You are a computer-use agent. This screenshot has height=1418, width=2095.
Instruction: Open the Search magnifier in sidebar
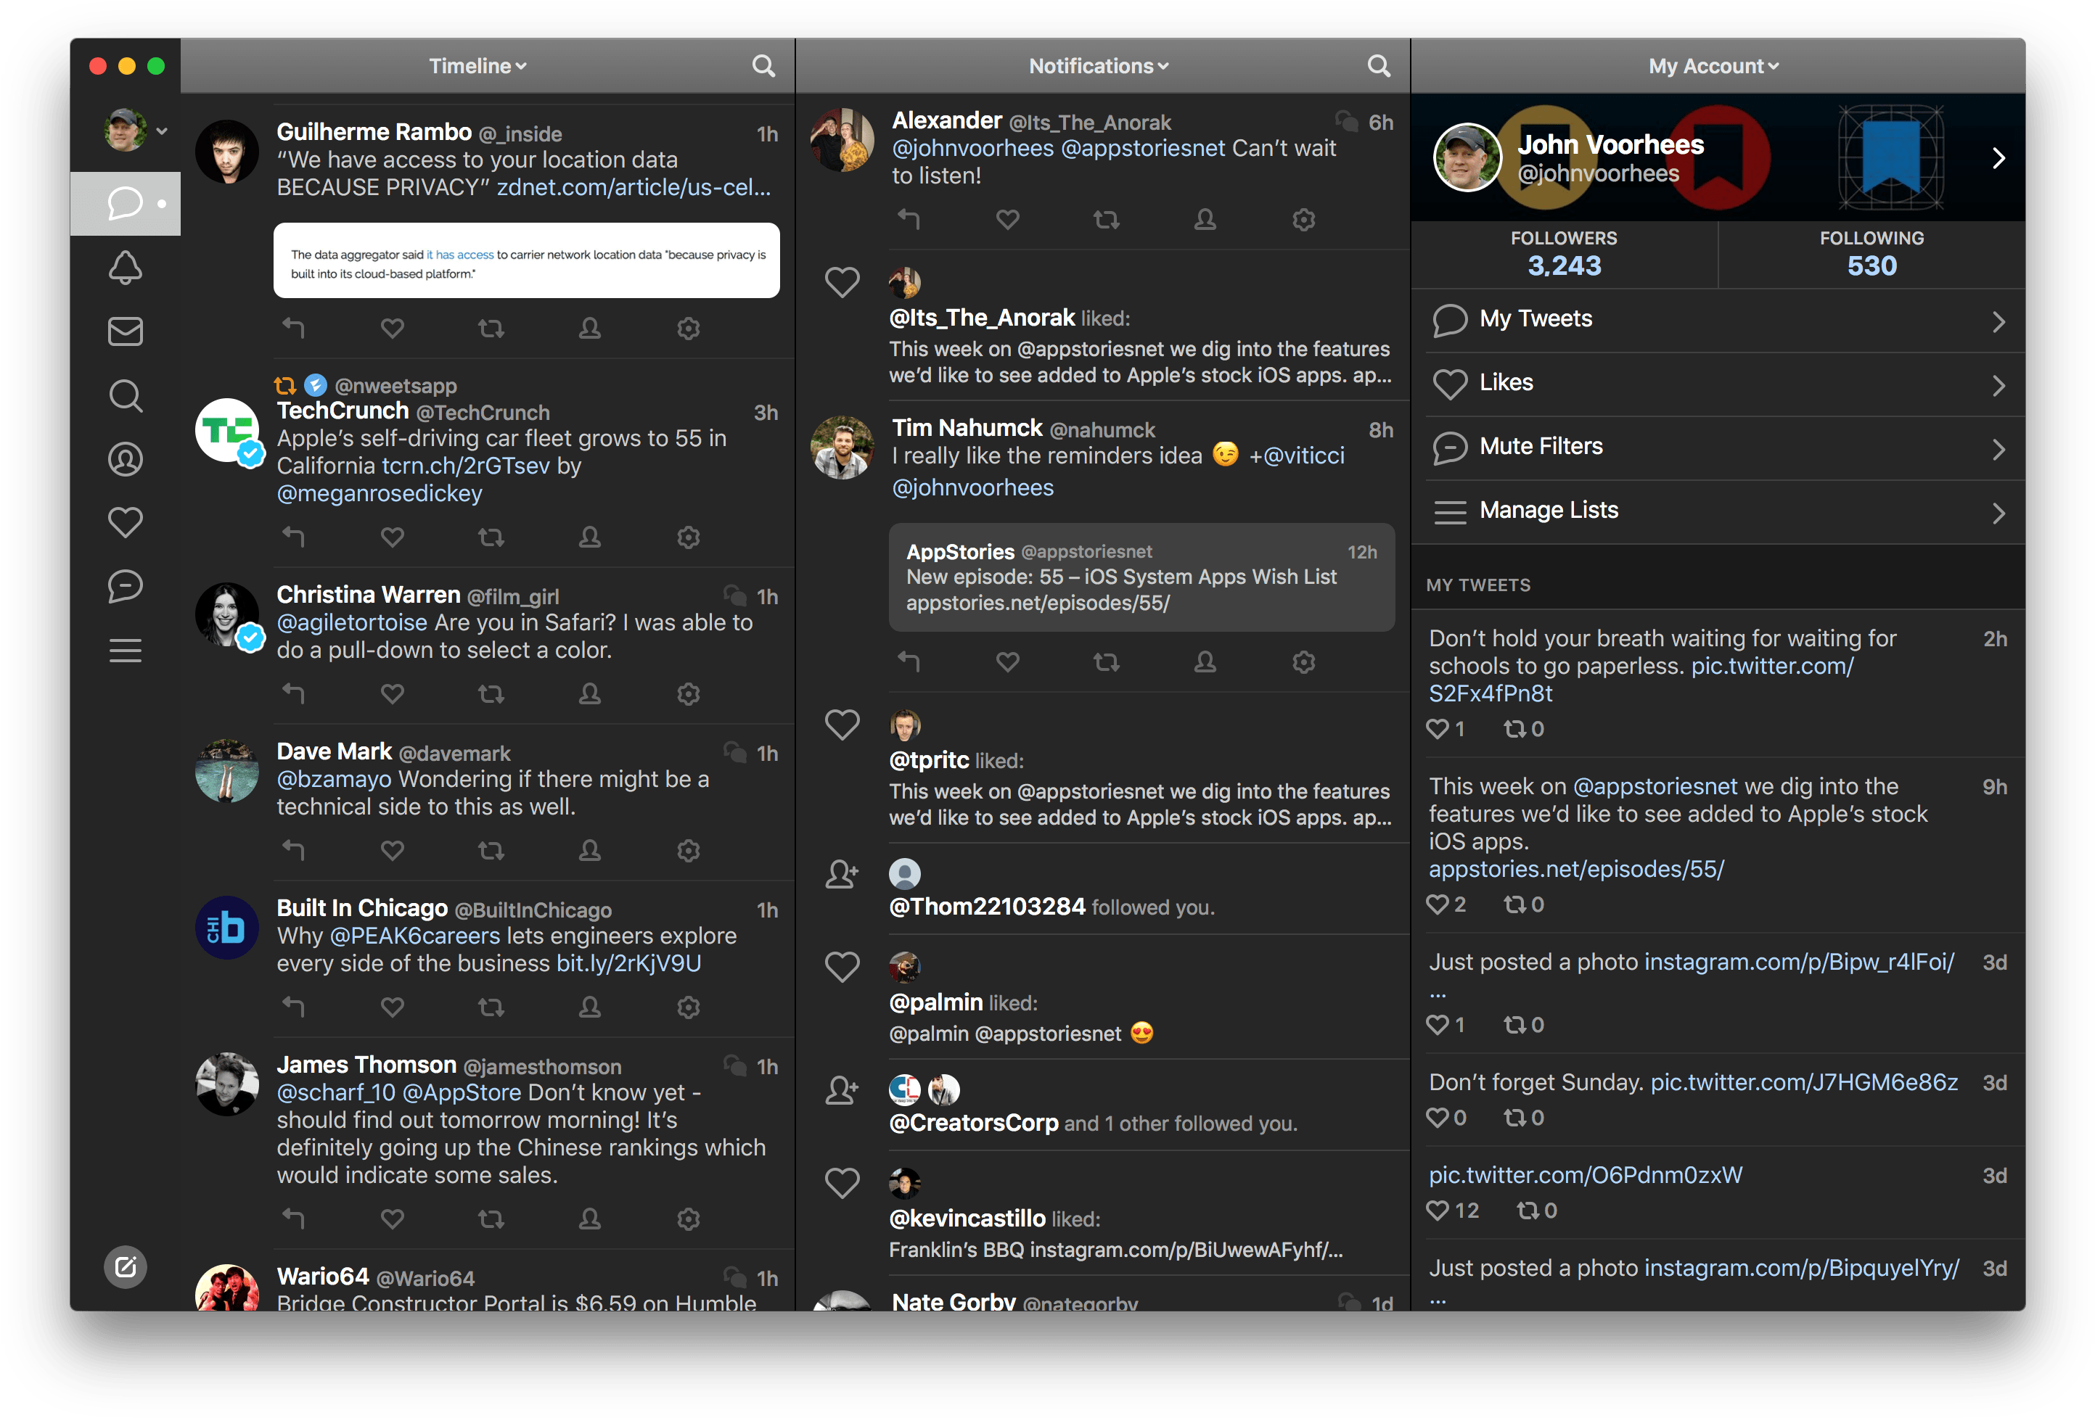126,395
